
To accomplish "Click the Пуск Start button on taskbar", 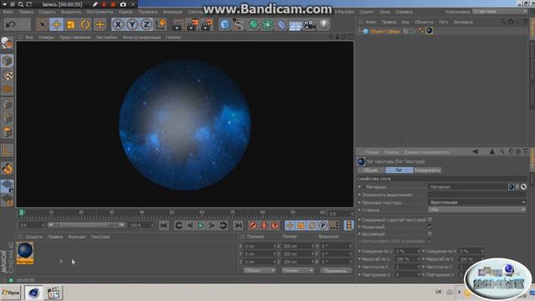I will (x=11, y=293).
